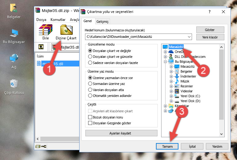Click WinRAR horizontal scrollbar left arrow
Viewport: 237px width, 160px height.
(38, 139)
